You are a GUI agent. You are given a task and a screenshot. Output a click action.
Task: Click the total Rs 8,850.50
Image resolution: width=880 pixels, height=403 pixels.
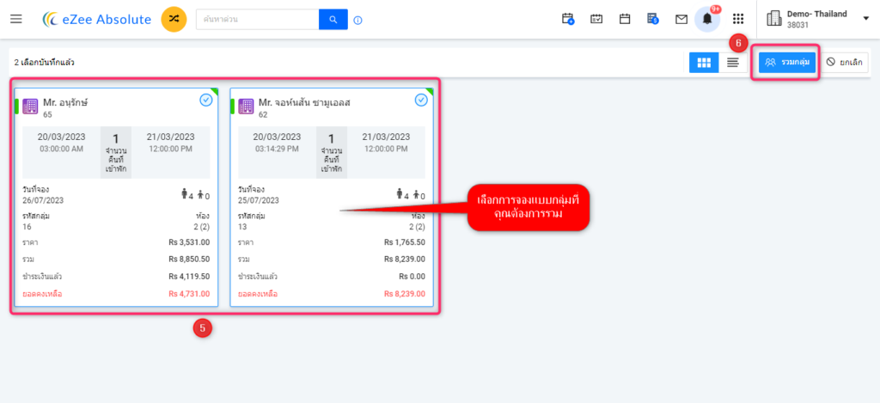tap(189, 260)
